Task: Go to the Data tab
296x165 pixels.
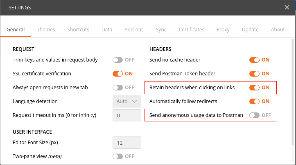Action: [x=107, y=30]
